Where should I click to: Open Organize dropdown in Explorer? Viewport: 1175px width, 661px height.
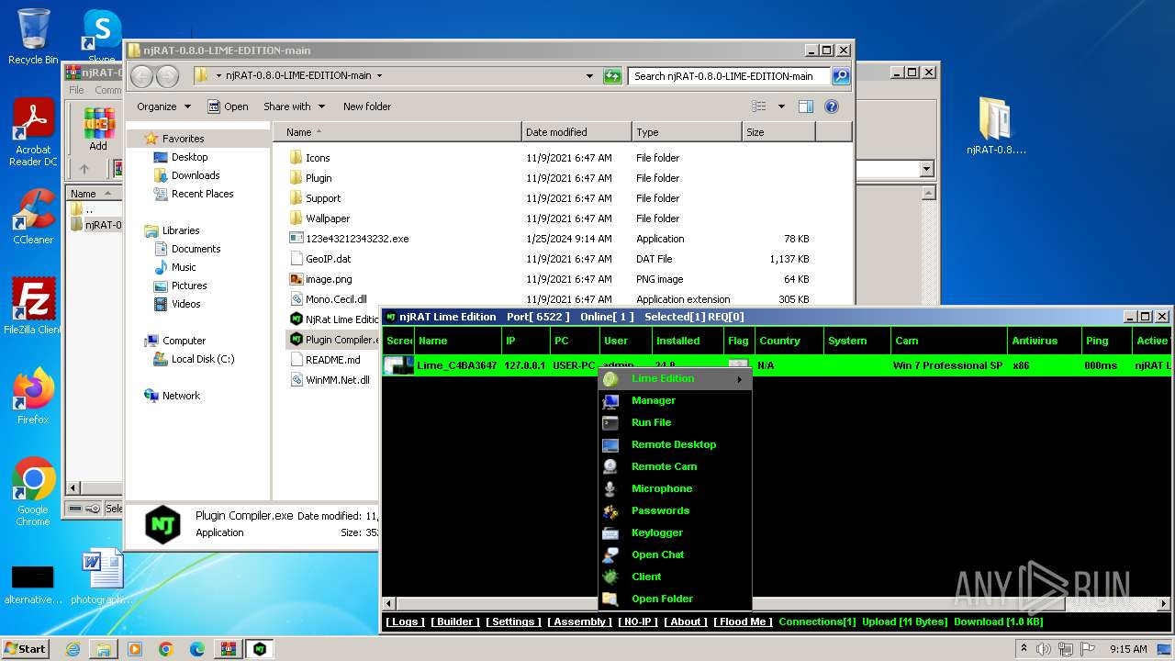pyautogui.click(x=163, y=106)
